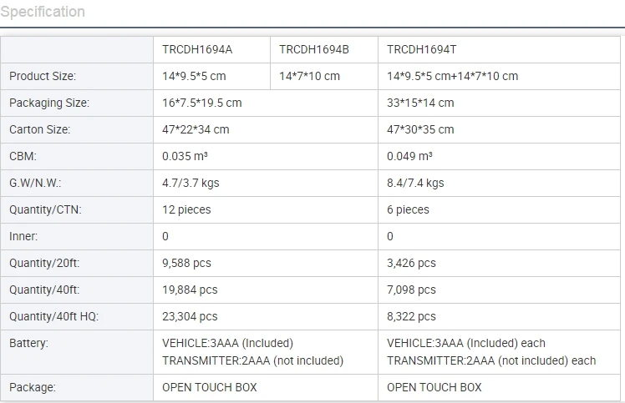Image resolution: width=625 pixels, height=403 pixels.
Task: Select the TRCDH1694A column header
Action: click(x=197, y=49)
